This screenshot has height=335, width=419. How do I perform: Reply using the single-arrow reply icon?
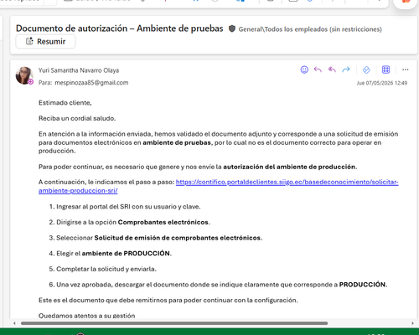(318, 70)
